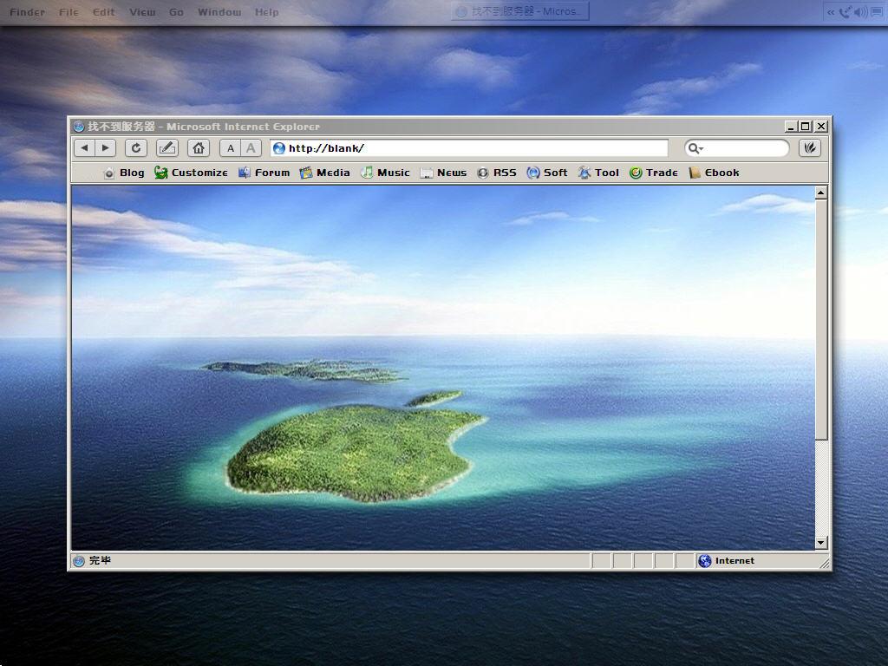This screenshot has height=666, width=888.
Task: Open the Forum bookmark
Action: pyautogui.click(x=264, y=173)
